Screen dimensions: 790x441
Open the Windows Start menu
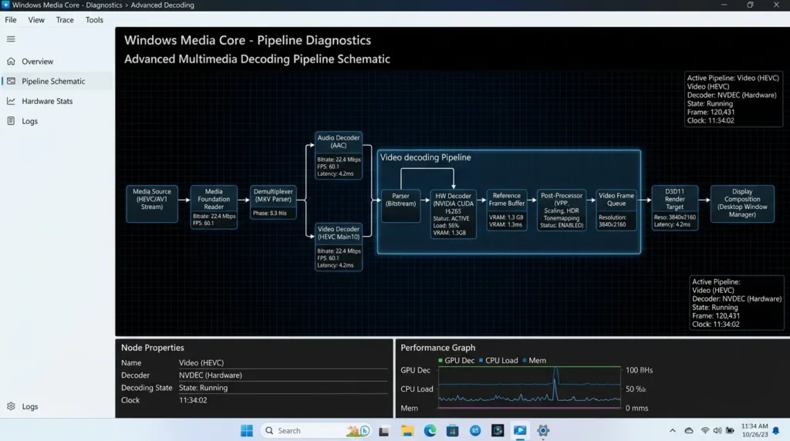[x=246, y=430]
